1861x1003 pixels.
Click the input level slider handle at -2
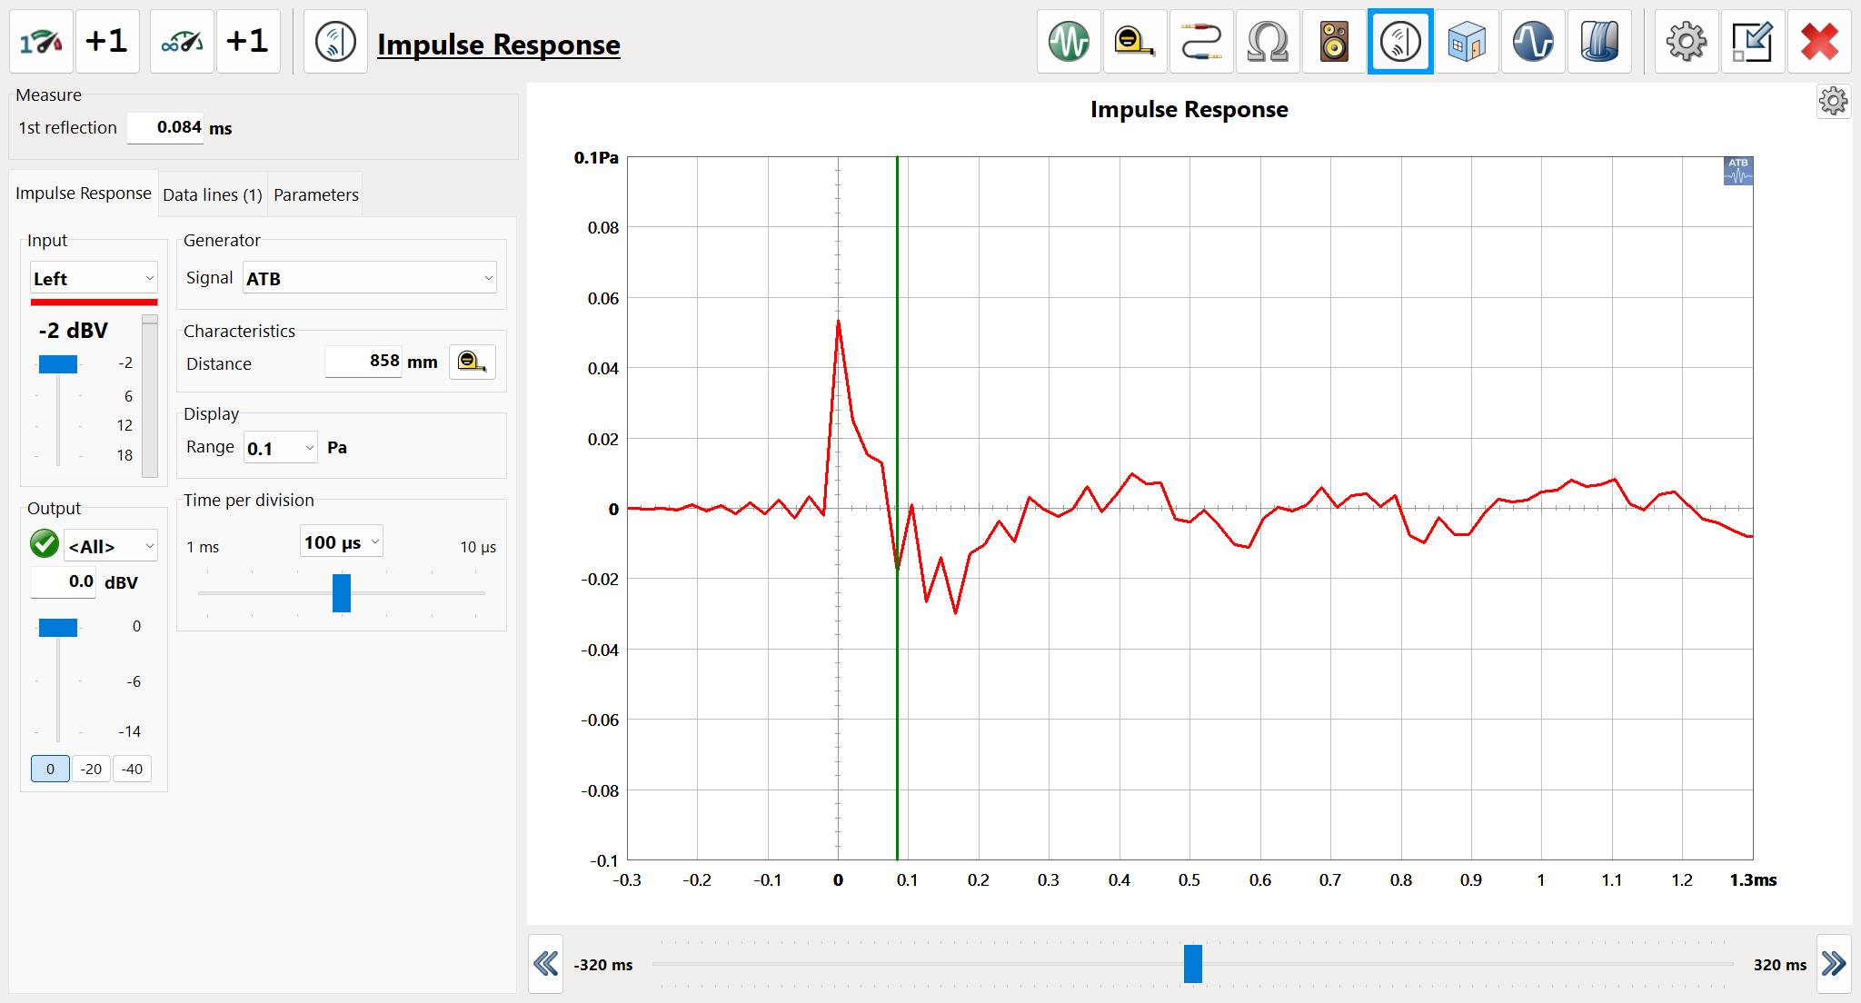coord(58,364)
